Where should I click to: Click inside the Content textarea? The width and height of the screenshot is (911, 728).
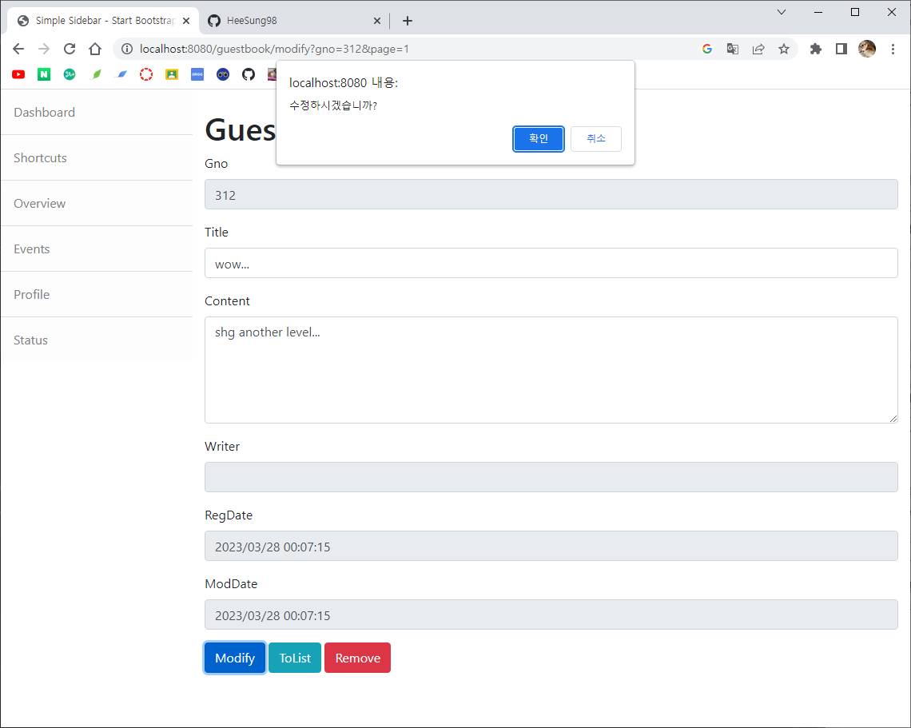pyautogui.click(x=551, y=369)
